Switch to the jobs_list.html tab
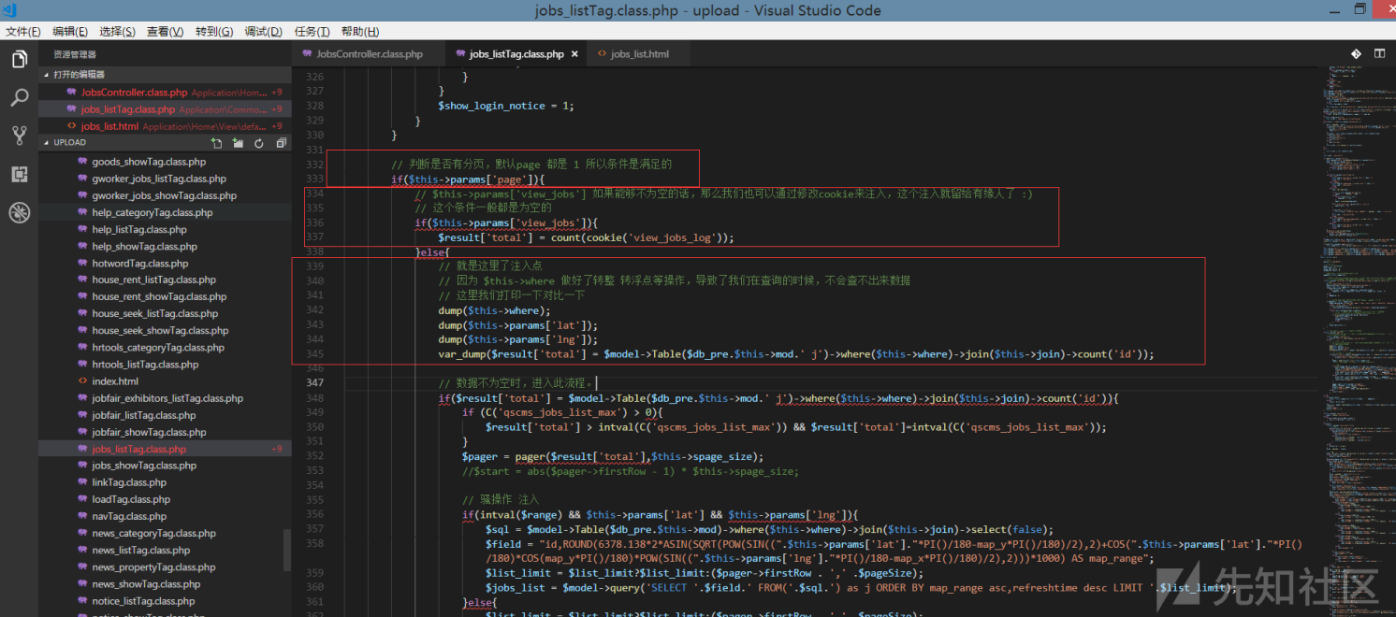The image size is (1396, 617). point(639,54)
